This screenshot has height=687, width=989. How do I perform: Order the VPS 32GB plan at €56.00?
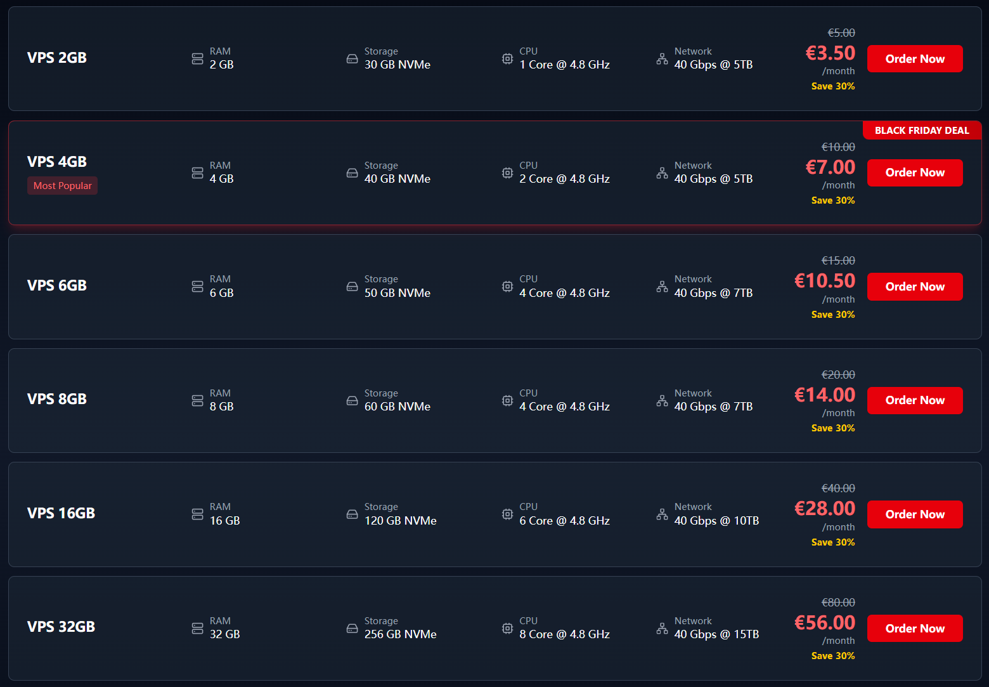[915, 628]
